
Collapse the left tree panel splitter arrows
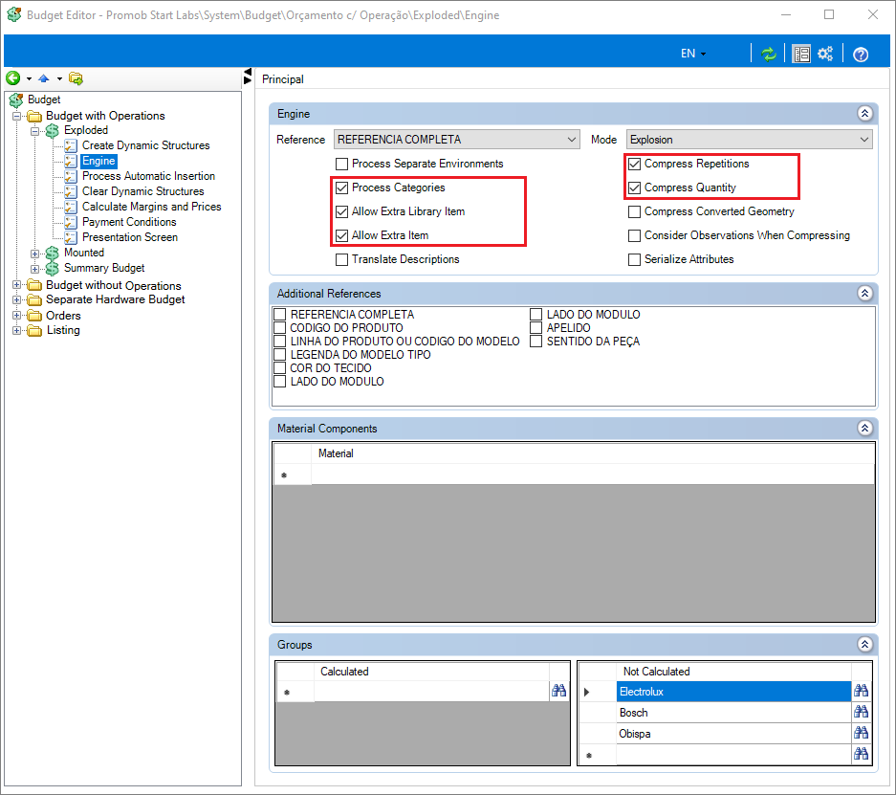(248, 76)
